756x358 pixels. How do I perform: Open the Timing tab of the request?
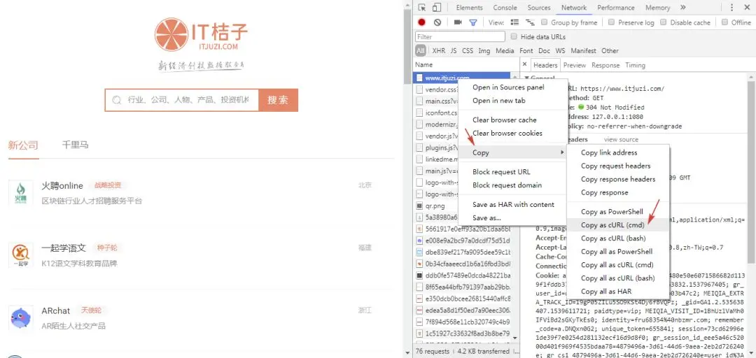click(635, 65)
